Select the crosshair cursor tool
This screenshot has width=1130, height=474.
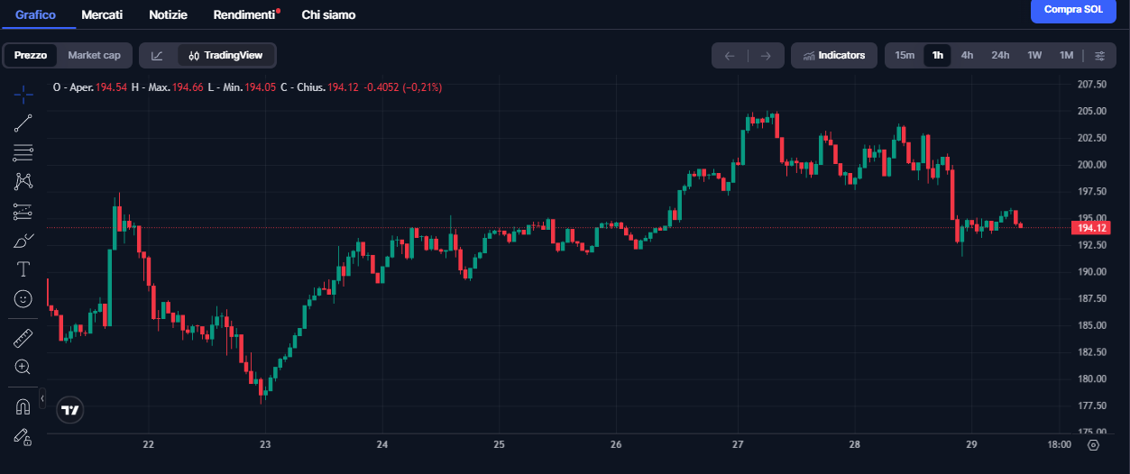pos(23,94)
